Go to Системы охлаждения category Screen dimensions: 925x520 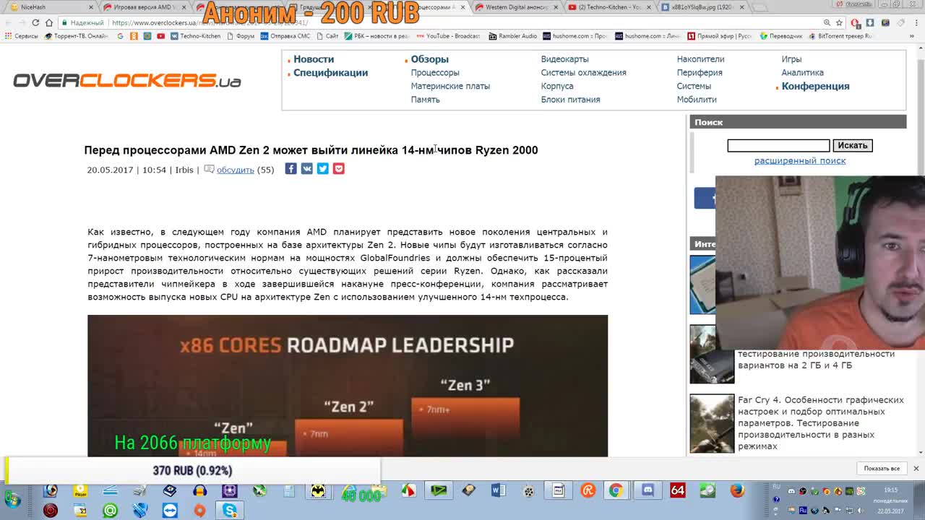[583, 73]
